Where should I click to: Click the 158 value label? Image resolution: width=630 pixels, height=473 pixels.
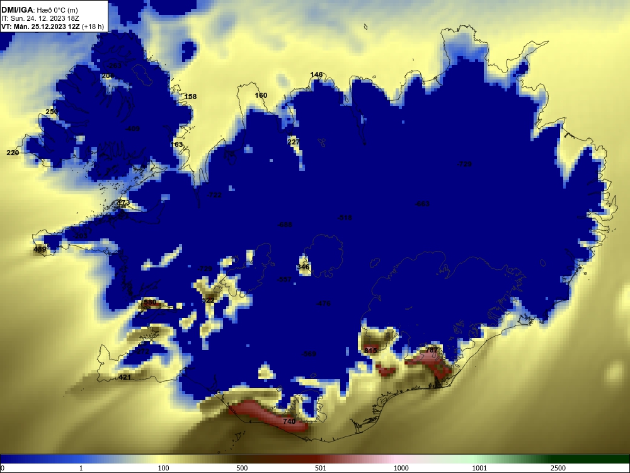[190, 96]
